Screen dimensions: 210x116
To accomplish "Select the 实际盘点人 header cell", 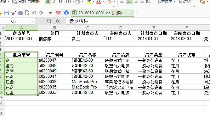I will click(x=121, y=33).
